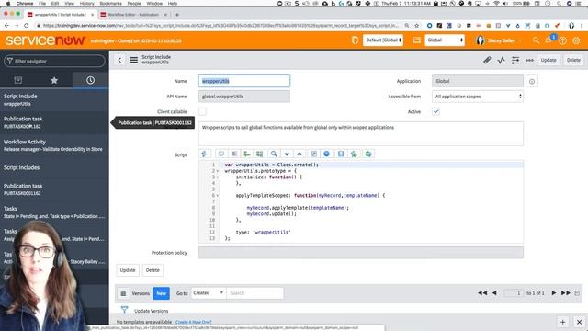Click in the Filter navigator box
The image size is (588, 331).
pos(55,61)
